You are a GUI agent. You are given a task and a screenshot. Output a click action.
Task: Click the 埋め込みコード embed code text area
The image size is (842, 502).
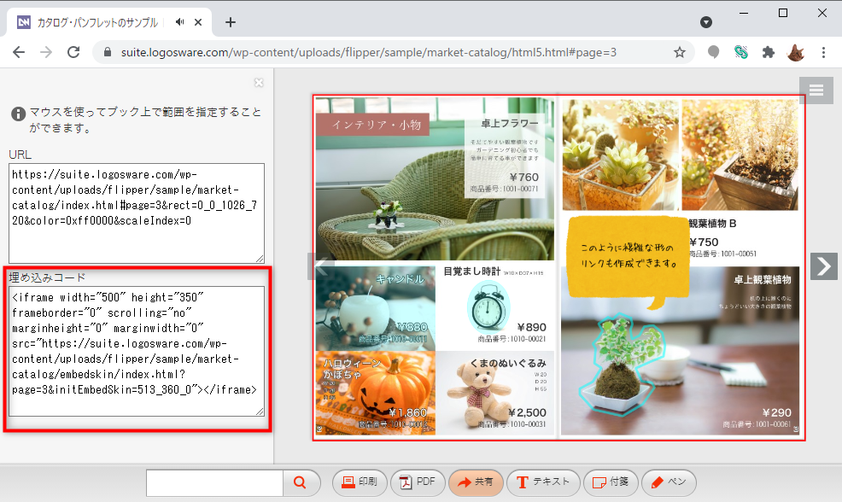coord(137,351)
